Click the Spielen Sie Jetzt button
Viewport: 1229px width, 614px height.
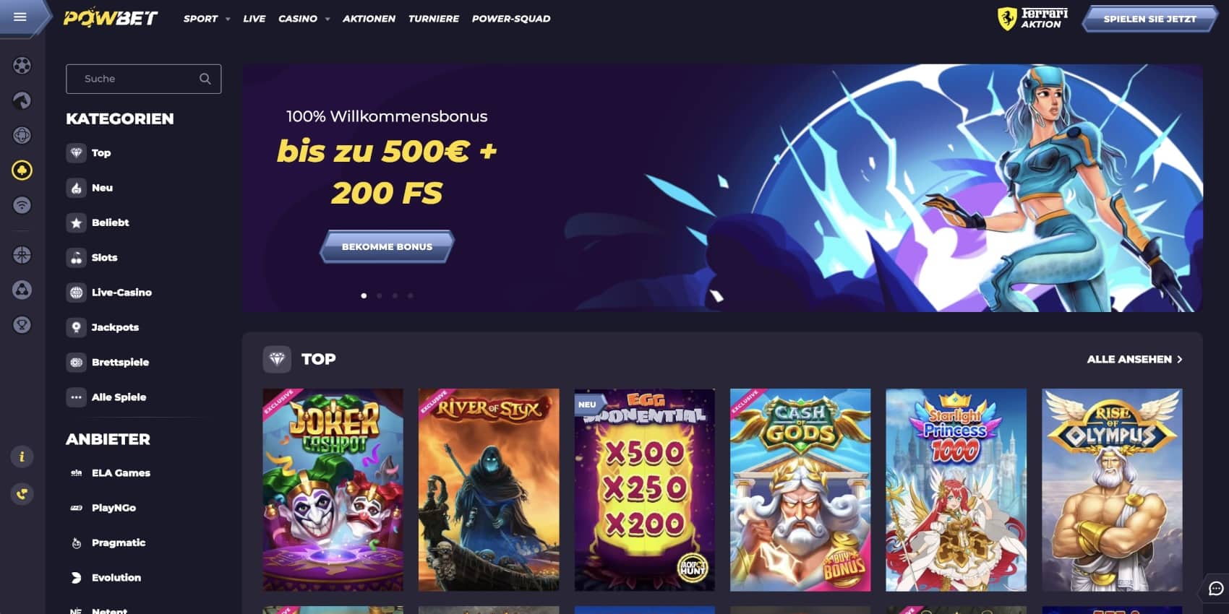click(1149, 19)
